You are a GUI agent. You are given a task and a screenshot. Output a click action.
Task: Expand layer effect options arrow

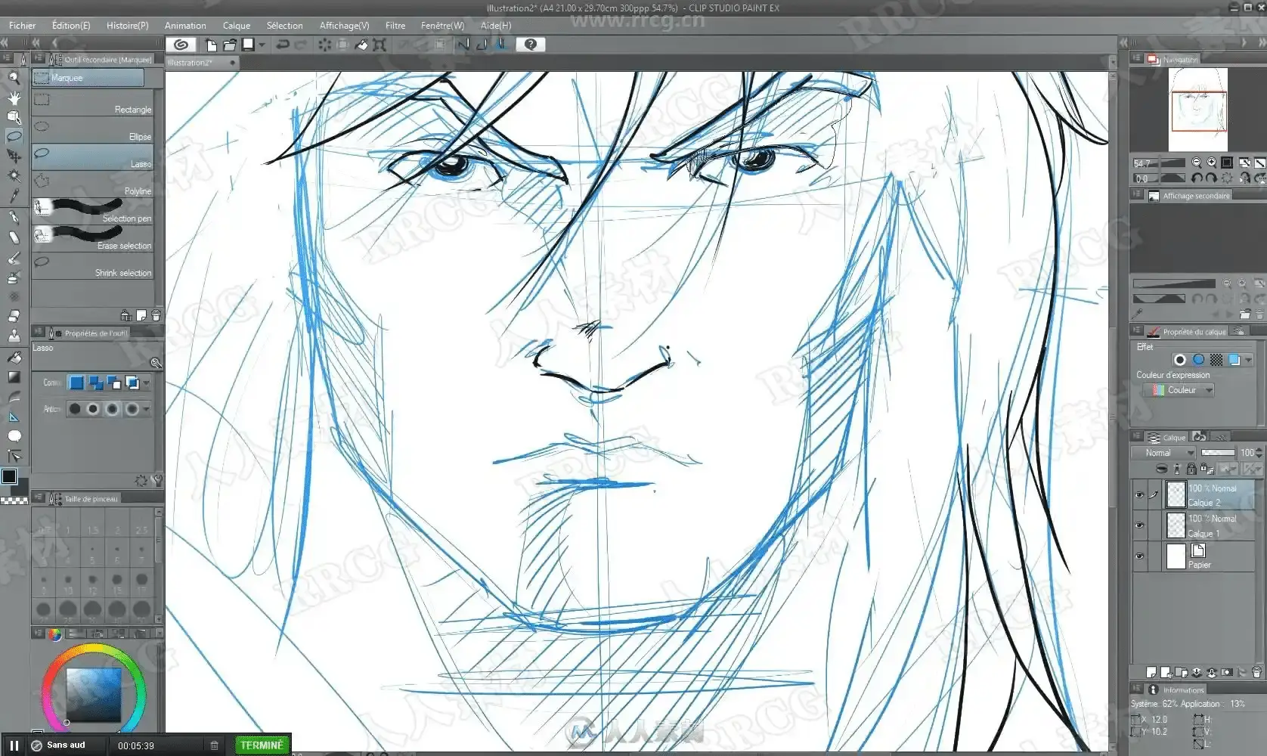[x=1249, y=360]
